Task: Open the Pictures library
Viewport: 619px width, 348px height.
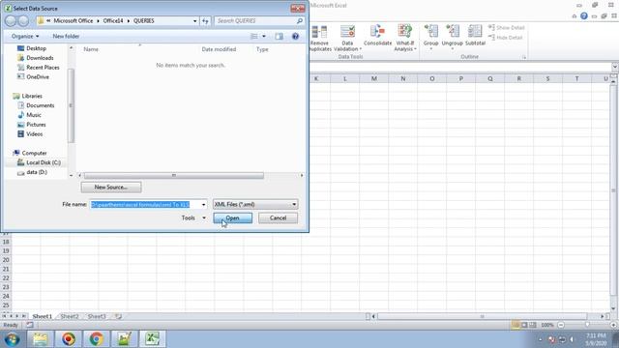Action: pyautogui.click(x=32, y=125)
